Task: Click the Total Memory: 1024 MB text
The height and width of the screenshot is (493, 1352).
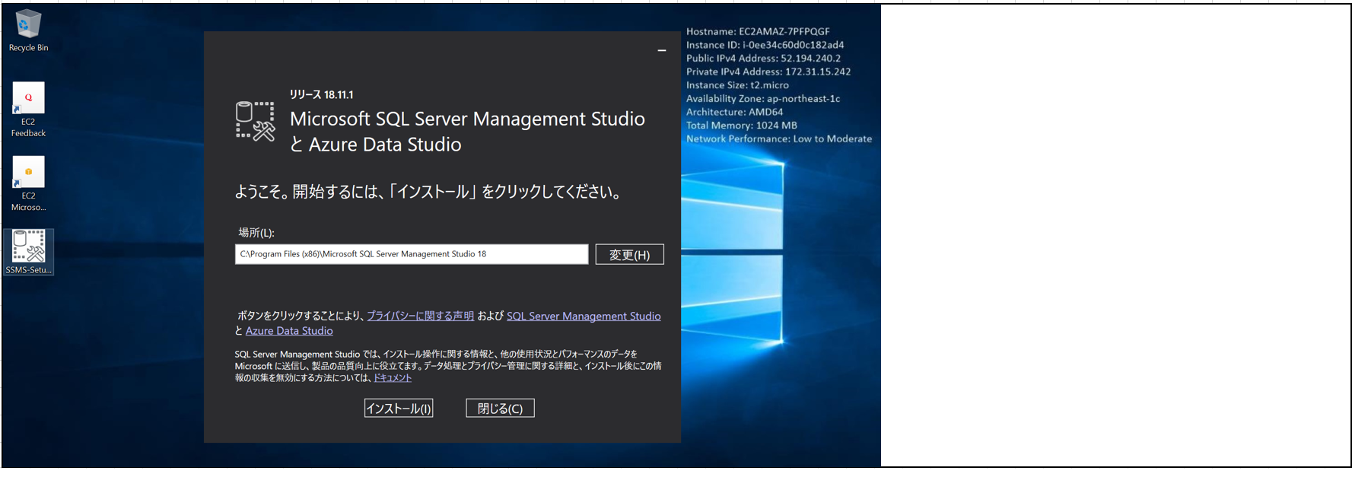Action: click(742, 126)
